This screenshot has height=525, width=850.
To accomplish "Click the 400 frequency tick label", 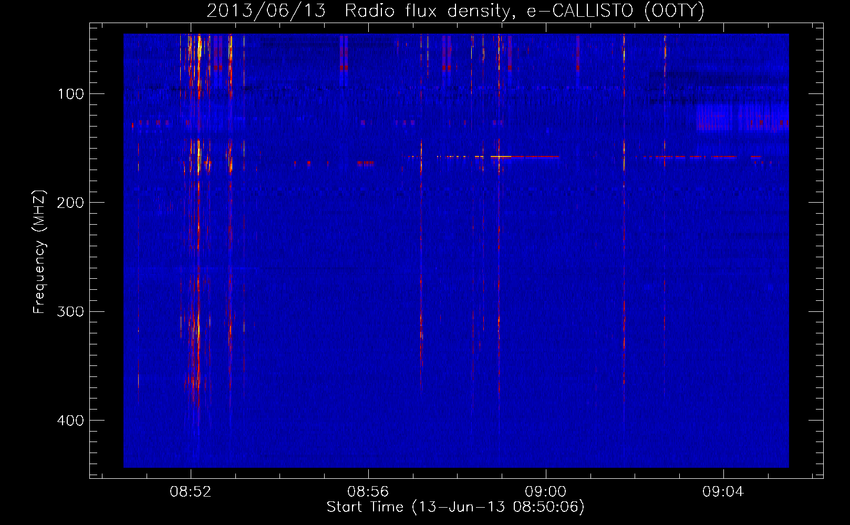I will [70, 421].
